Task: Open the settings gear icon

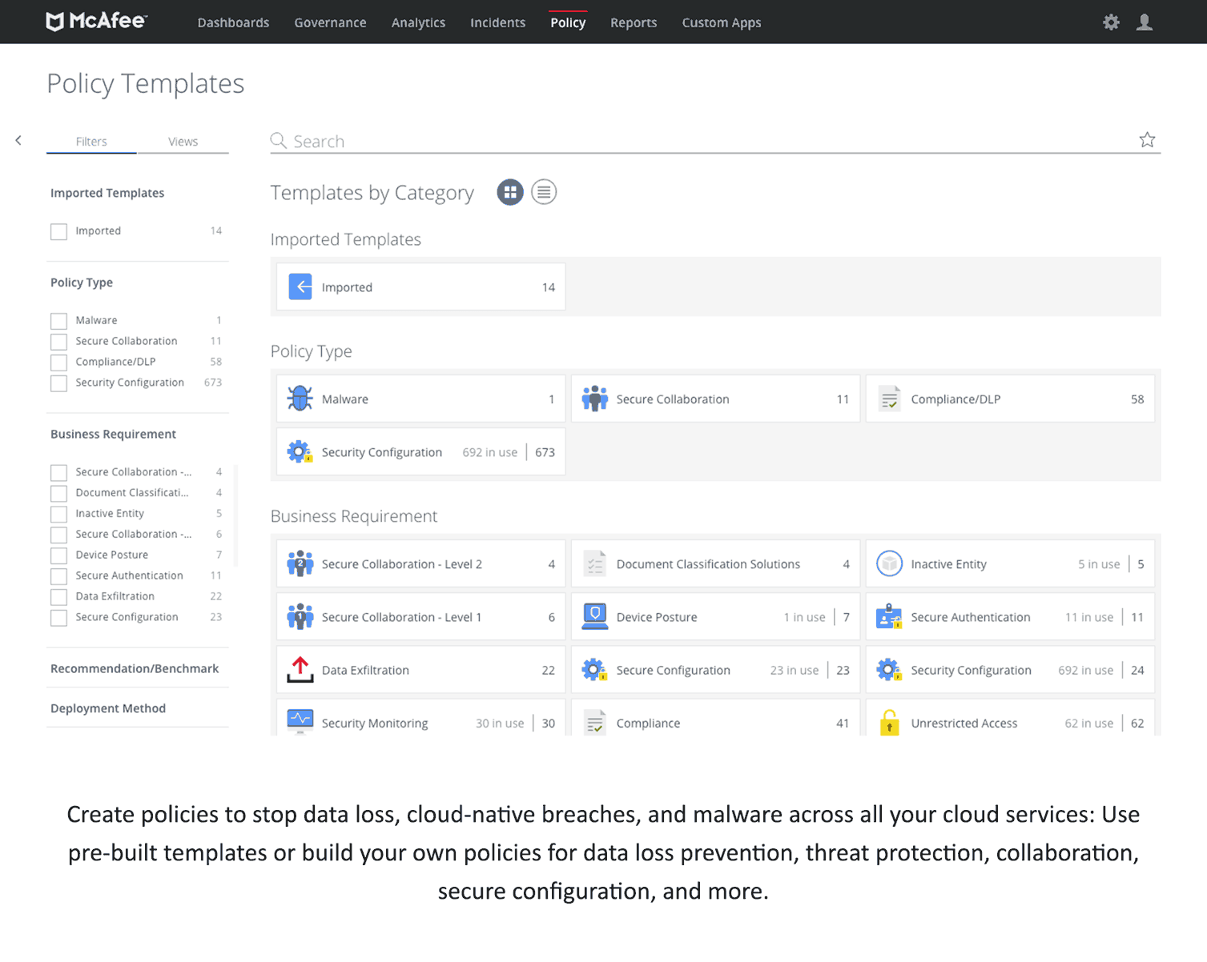Action: click(1111, 22)
